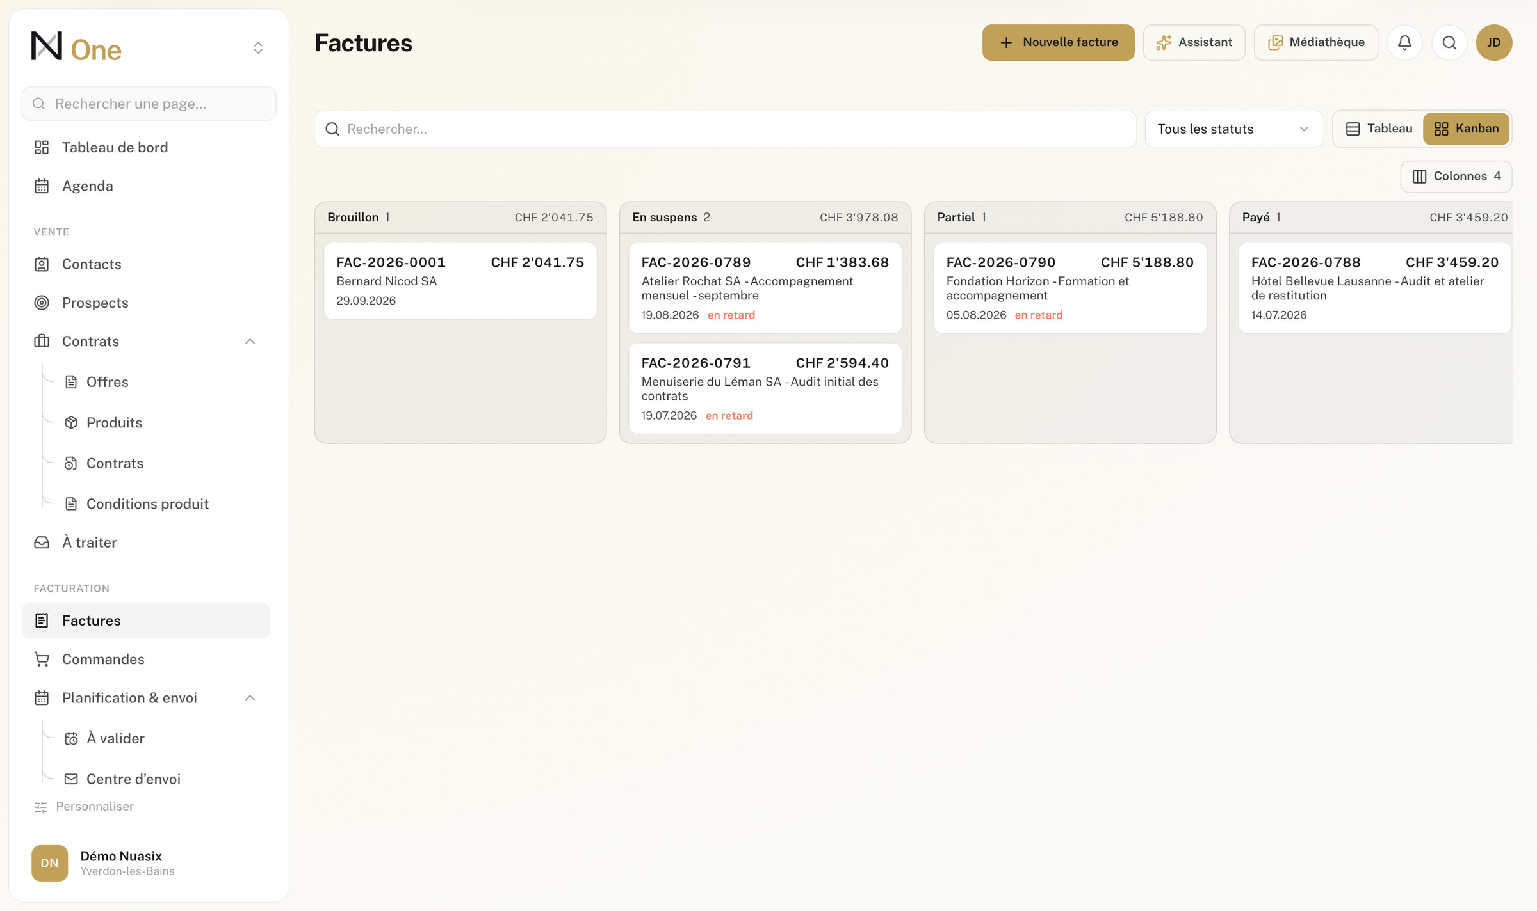The height and width of the screenshot is (911, 1537).
Task: Open Prospects target icon in sidebar
Action: point(42,303)
